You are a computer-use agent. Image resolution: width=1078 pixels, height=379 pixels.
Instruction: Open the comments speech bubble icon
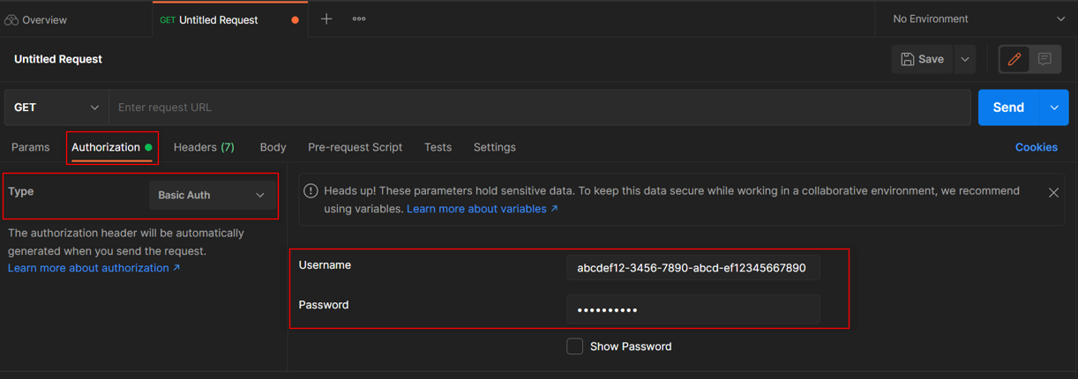point(1044,59)
